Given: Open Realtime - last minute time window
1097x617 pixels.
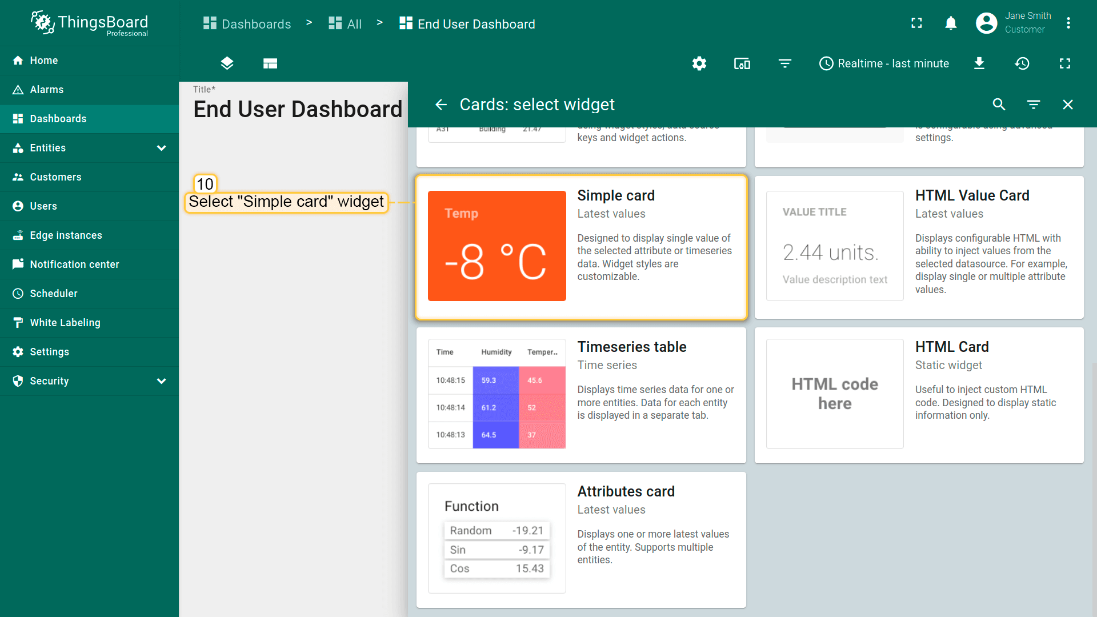Looking at the screenshot, I should tap(884, 63).
